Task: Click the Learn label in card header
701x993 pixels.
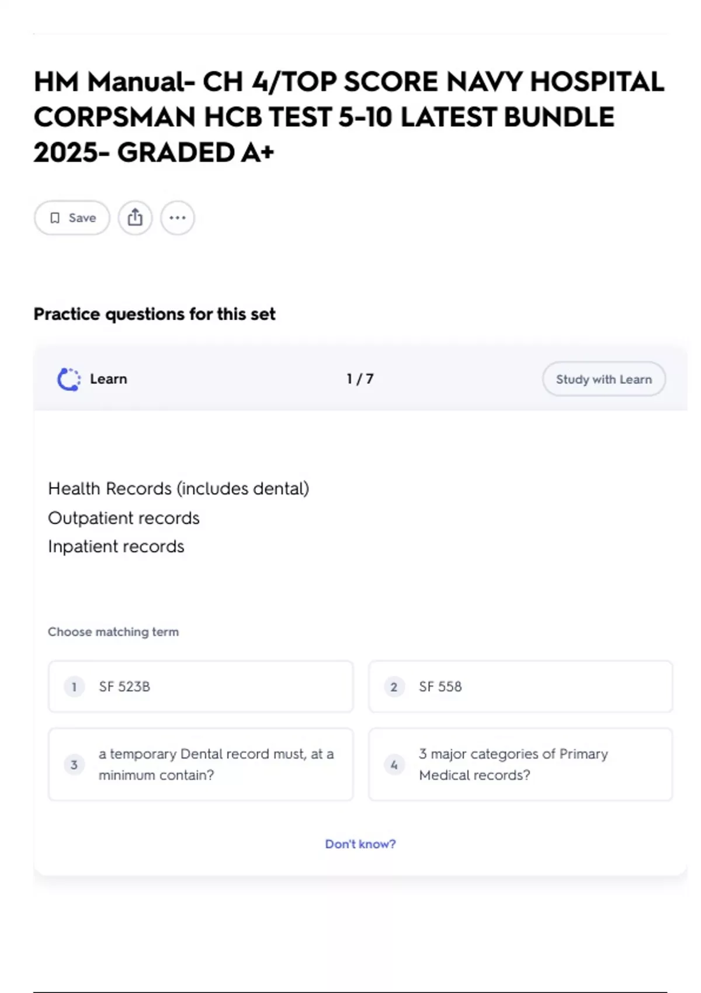Action: click(109, 379)
